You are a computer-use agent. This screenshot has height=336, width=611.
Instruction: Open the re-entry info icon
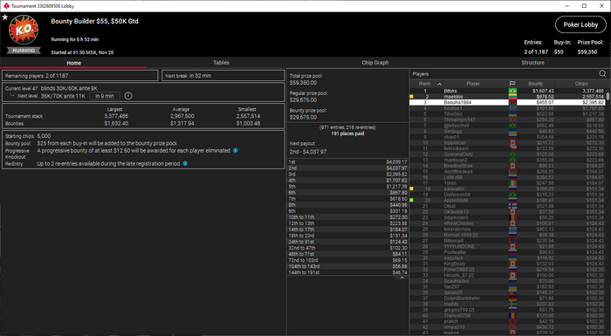(185, 163)
